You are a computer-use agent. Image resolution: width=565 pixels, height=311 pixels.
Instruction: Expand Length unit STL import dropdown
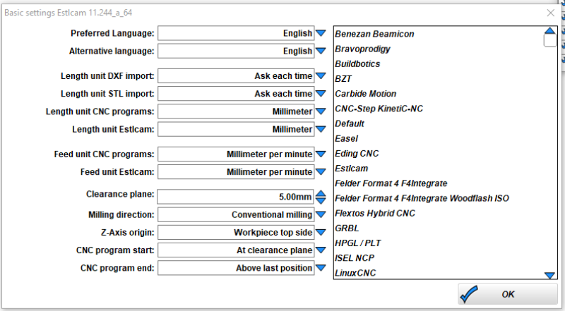[x=321, y=94]
